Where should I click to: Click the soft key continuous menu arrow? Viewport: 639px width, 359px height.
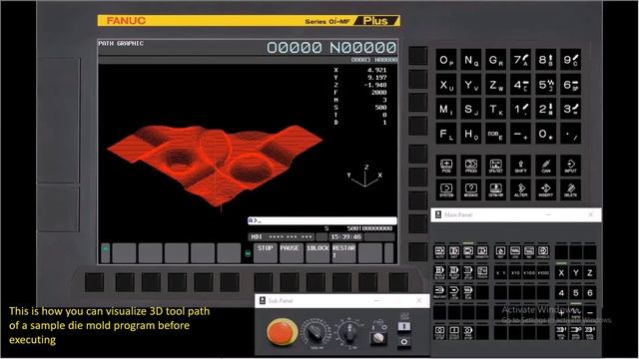coord(389,252)
